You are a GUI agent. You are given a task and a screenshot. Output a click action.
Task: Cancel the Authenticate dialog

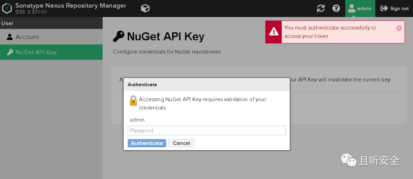pyautogui.click(x=182, y=143)
